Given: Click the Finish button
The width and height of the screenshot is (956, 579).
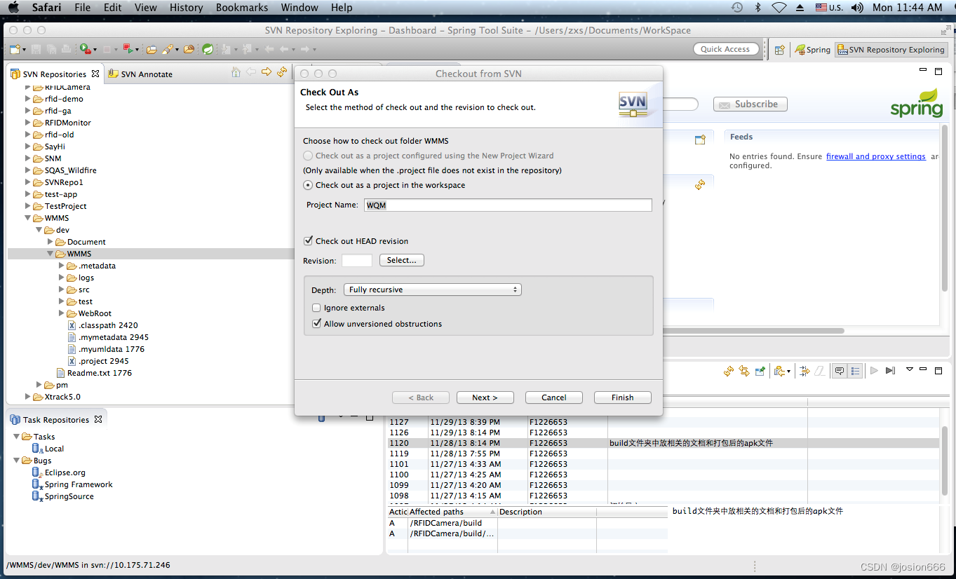Looking at the screenshot, I should (622, 397).
